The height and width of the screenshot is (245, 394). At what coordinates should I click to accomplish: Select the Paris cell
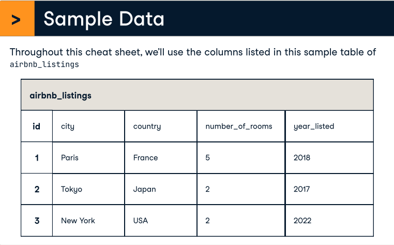70,157
